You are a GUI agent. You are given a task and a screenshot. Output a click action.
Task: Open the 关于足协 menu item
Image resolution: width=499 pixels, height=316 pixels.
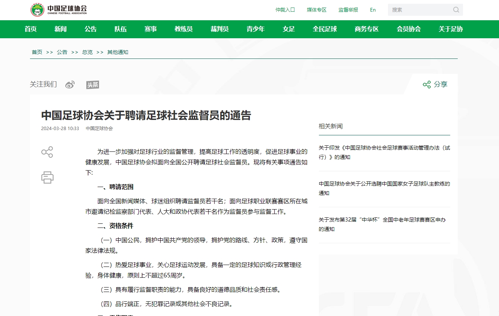pyautogui.click(x=450, y=29)
